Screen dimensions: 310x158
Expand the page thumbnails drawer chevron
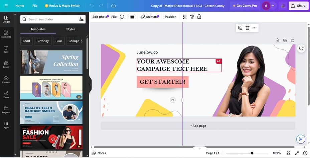(200, 148)
